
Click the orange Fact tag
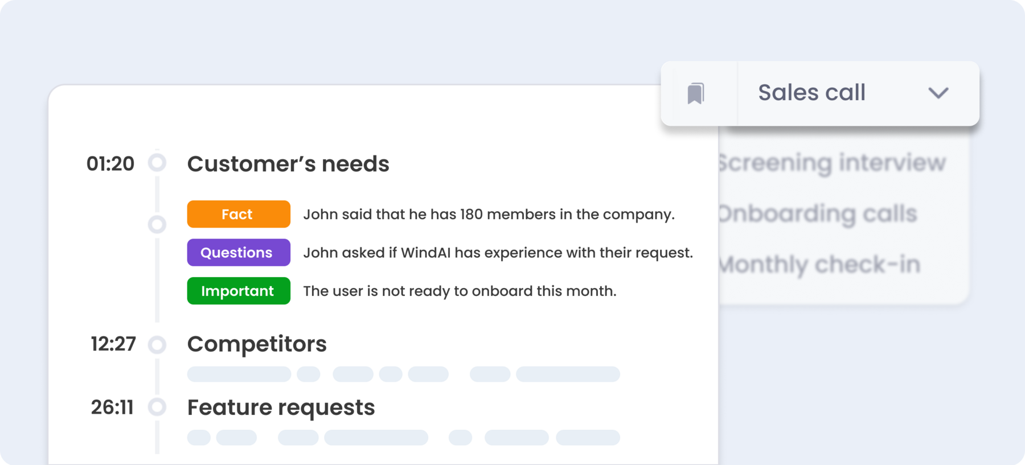point(238,214)
